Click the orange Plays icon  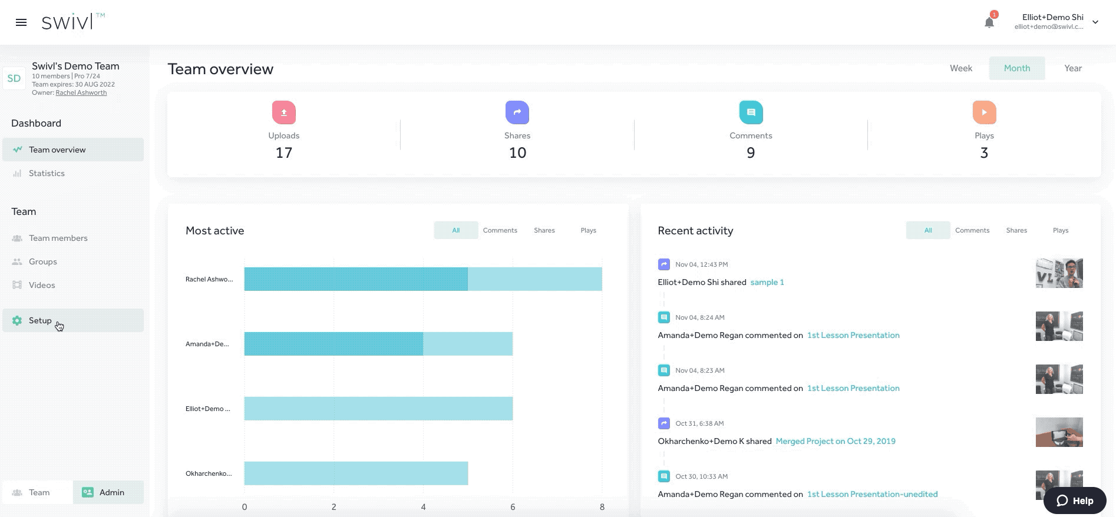[984, 112]
